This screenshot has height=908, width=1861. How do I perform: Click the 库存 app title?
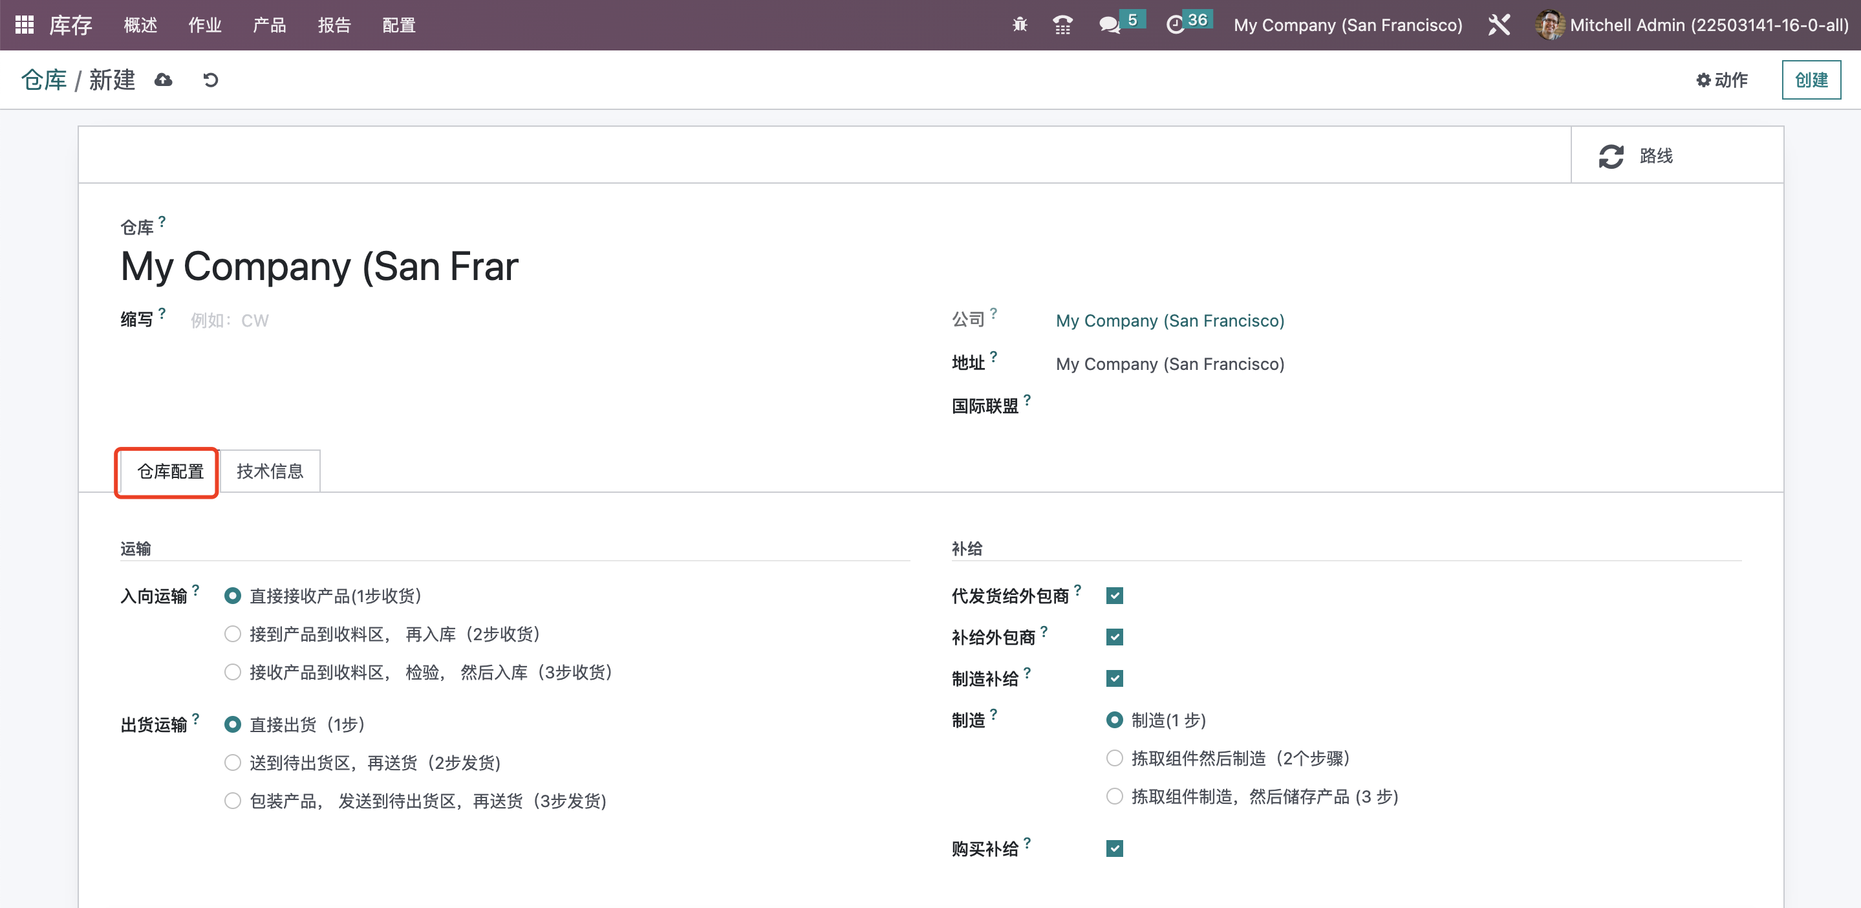70,25
